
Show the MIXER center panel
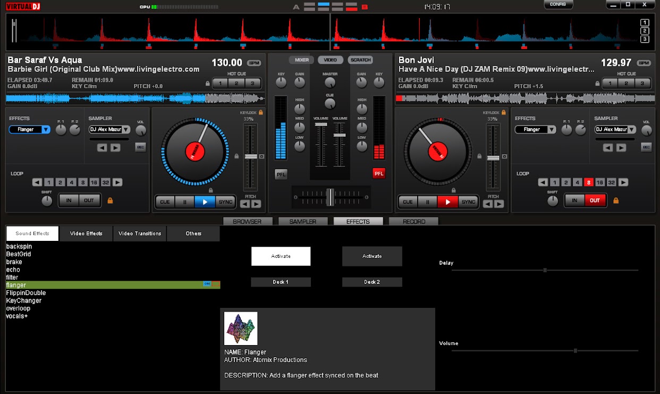tap(302, 60)
